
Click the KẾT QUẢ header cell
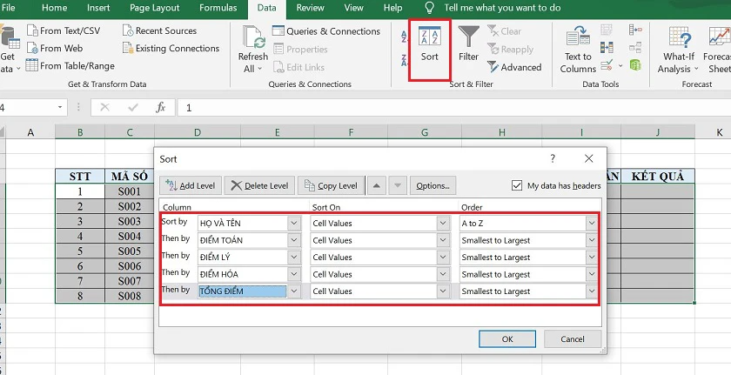coord(658,176)
